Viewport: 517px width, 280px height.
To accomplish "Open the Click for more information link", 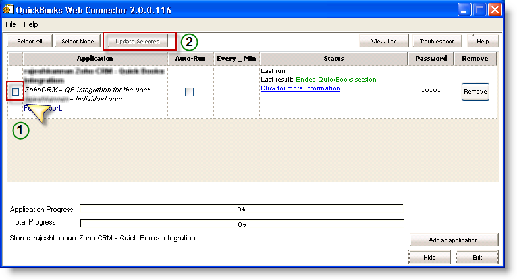I will (300, 88).
